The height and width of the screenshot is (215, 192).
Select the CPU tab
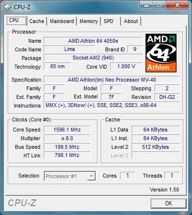tap(16, 21)
